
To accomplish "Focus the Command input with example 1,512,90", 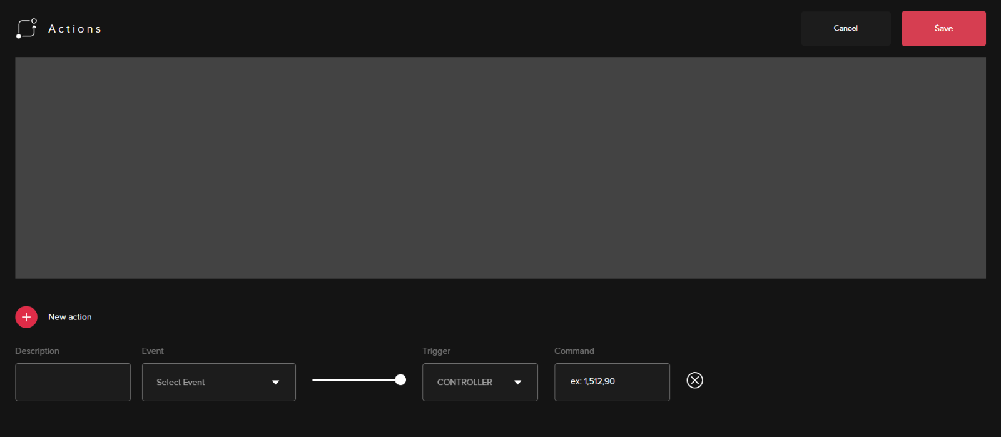I will coord(611,382).
